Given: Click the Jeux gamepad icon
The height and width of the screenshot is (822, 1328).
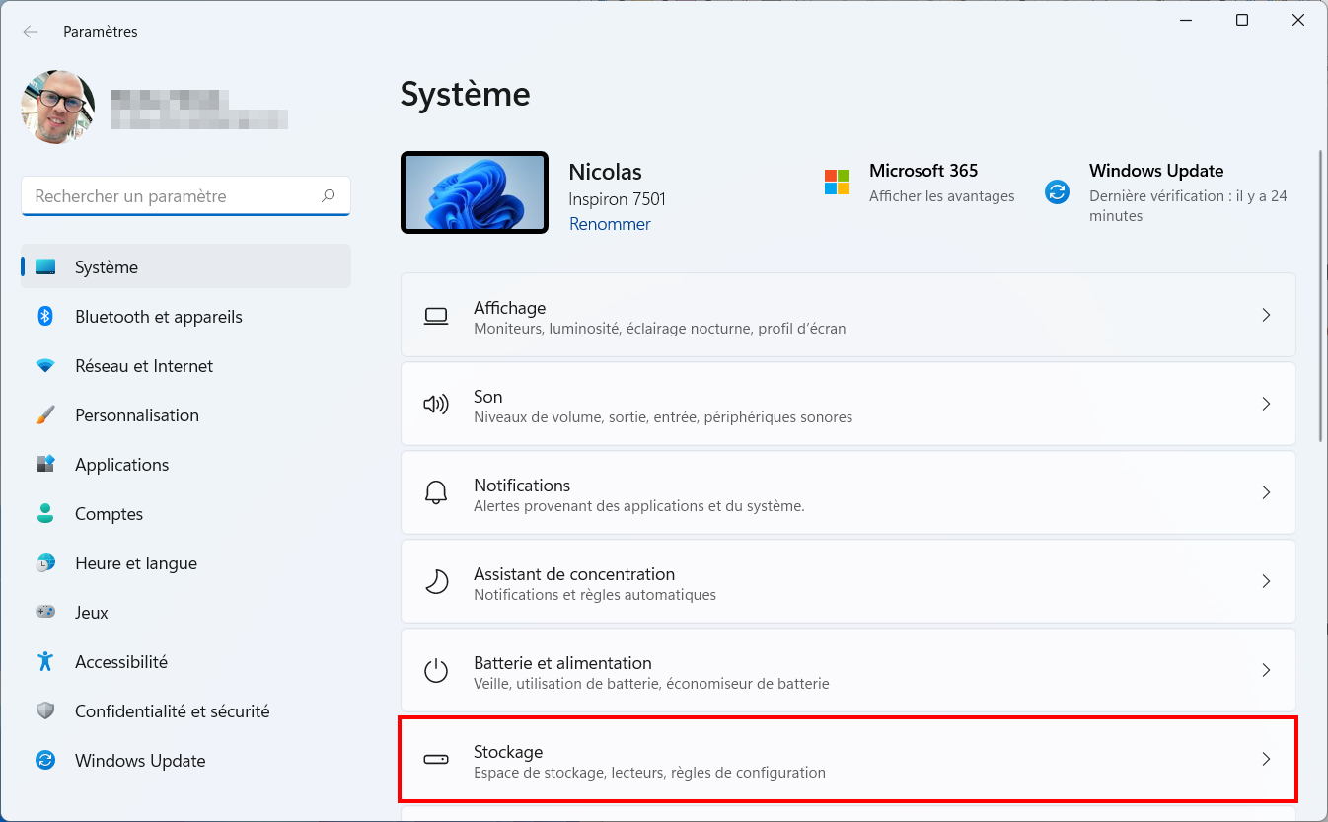Looking at the screenshot, I should click(x=45, y=612).
